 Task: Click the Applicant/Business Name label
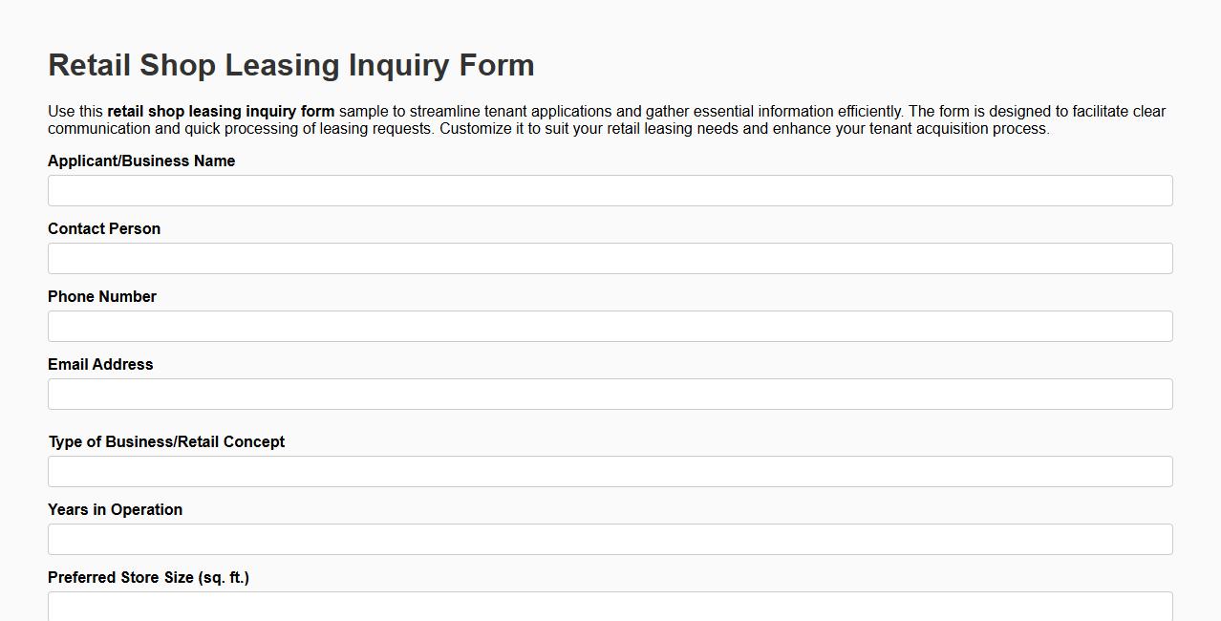click(141, 161)
